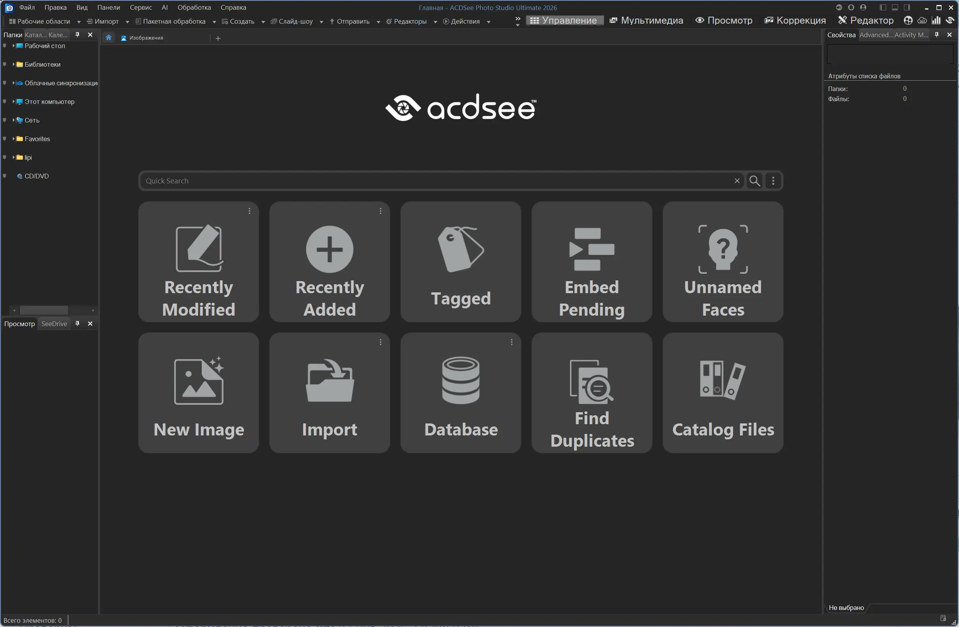959x627 pixels.
Task: Click the folder tree horizontal scrollbar
Action: pyautogui.click(x=44, y=310)
